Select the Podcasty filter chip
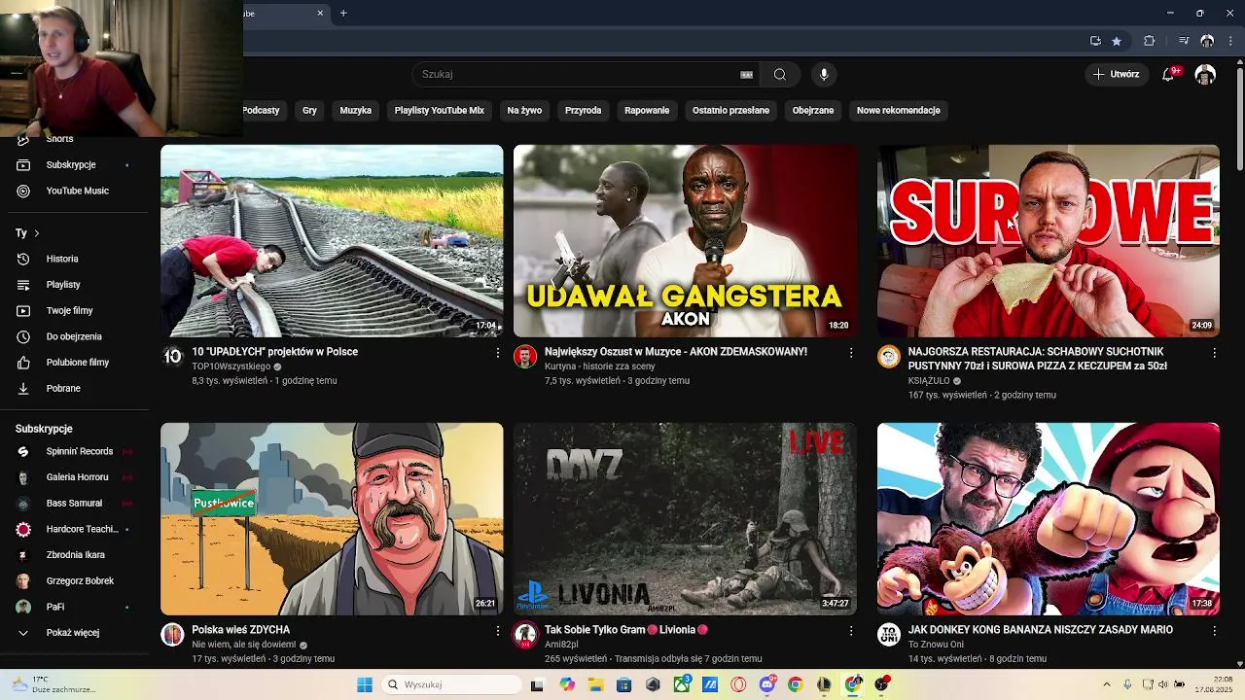The image size is (1245, 700). [260, 111]
